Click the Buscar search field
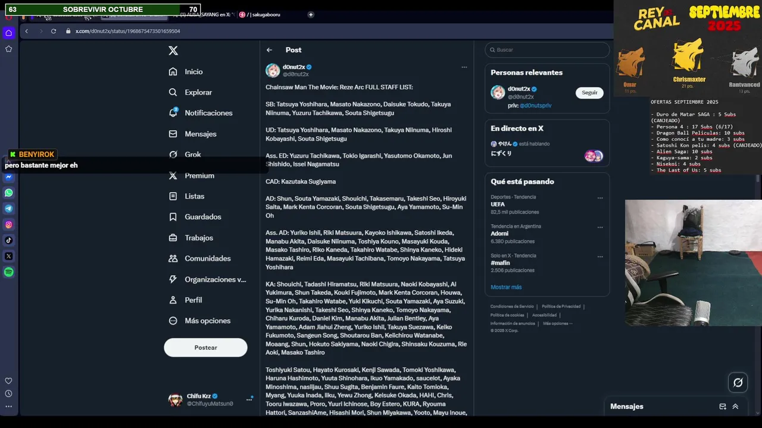The height and width of the screenshot is (428, 762). point(548,50)
